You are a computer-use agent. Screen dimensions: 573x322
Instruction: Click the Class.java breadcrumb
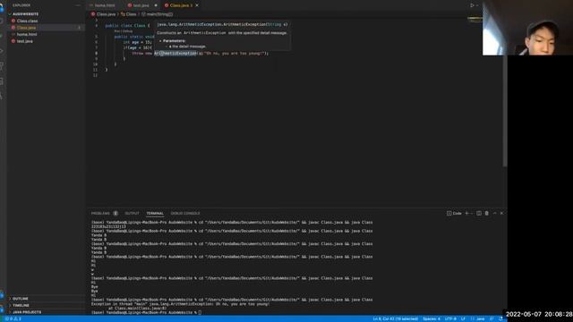[x=106, y=14]
